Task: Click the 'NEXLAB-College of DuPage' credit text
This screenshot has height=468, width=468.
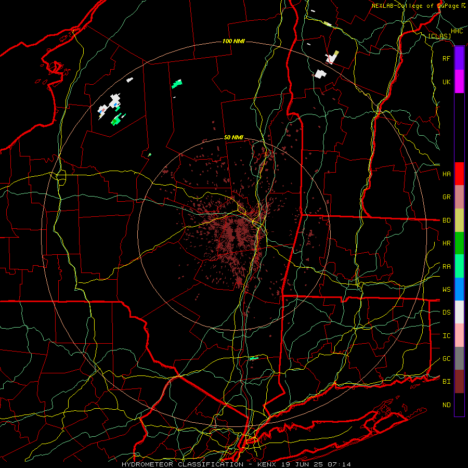Action: tap(415, 6)
